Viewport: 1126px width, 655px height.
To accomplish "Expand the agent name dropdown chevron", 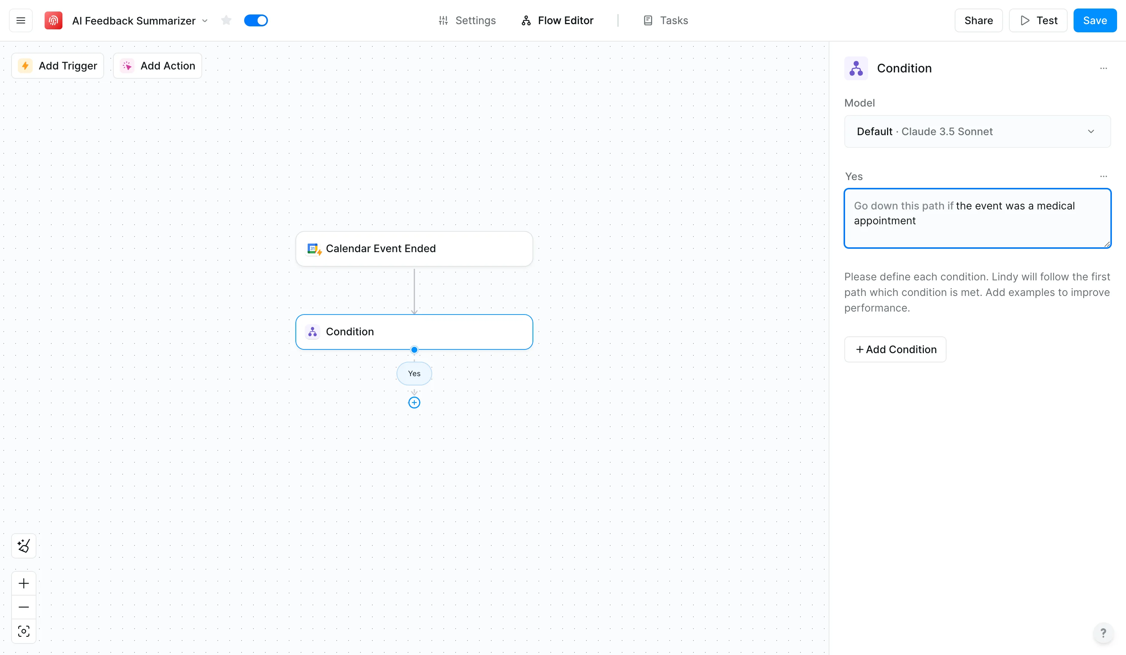I will coord(205,21).
